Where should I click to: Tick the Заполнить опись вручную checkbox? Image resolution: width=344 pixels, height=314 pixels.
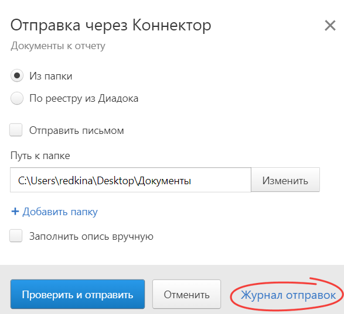coord(16,236)
